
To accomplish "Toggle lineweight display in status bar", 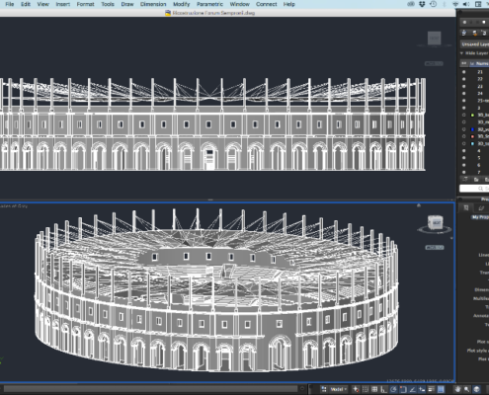I will 432,389.
